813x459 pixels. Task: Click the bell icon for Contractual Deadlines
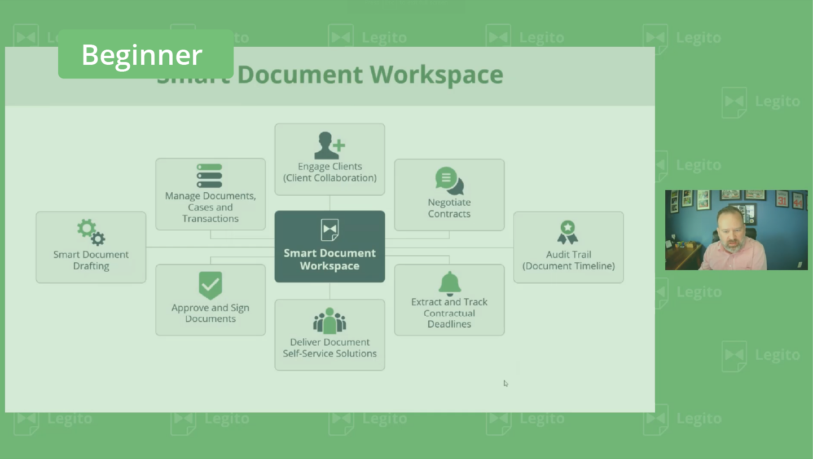pos(450,284)
